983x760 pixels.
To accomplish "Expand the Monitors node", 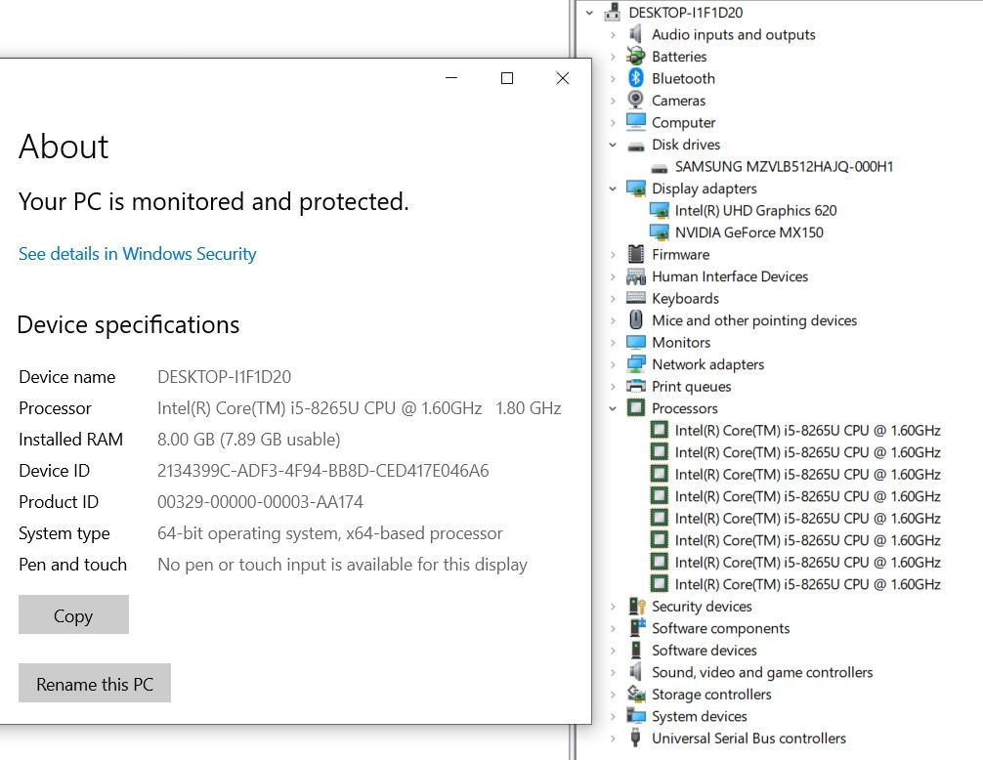I will [x=613, y=342].
